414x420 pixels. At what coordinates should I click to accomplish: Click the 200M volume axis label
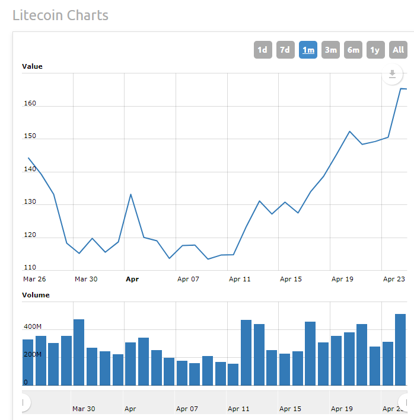pyautogui.click(x=33, y=354)
